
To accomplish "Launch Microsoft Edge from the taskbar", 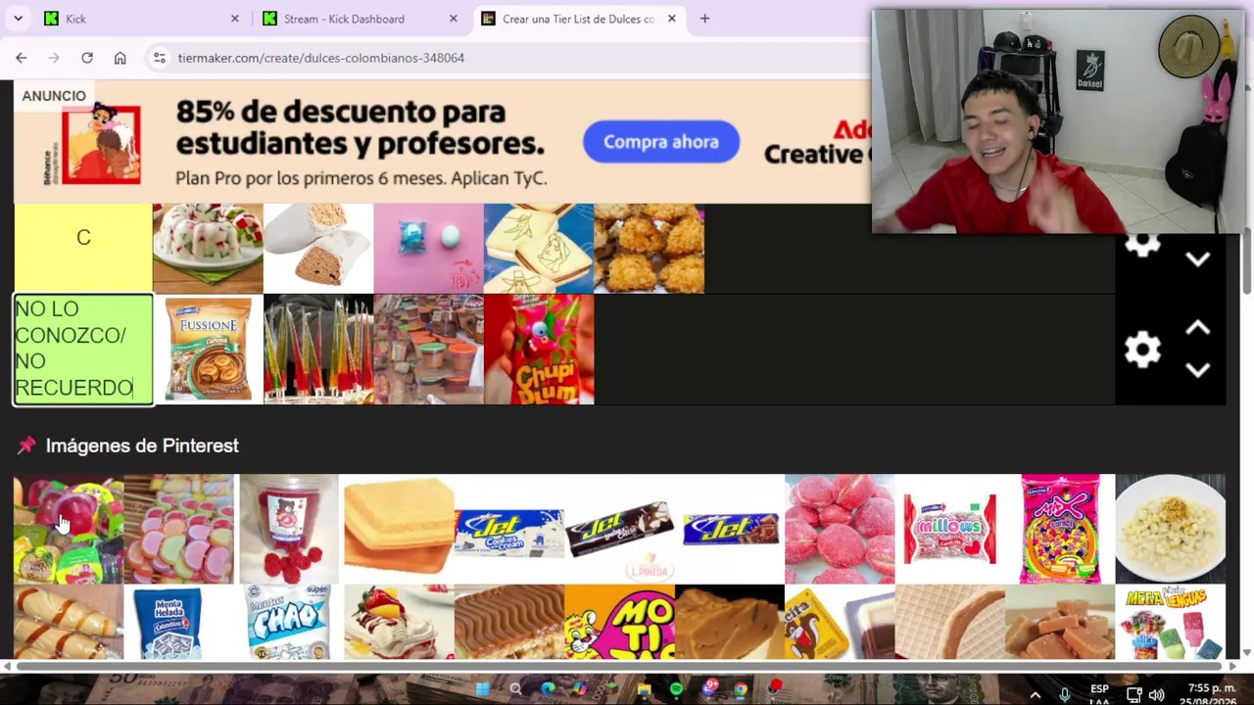I will pos(548,690).
